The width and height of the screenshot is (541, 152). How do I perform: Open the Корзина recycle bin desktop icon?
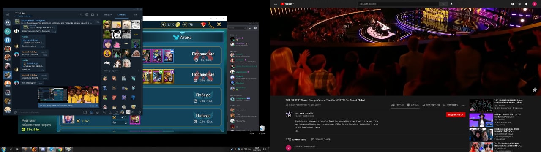tap(262, 129)
